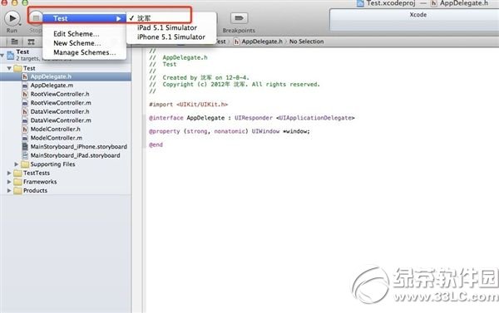
Task: Expand the Products folder
Action: coord(9,191)
